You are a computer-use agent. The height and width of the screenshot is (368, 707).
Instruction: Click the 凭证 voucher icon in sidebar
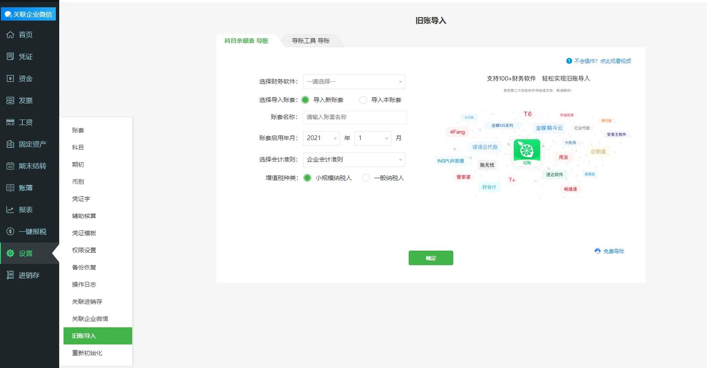[x=10, y=57]
